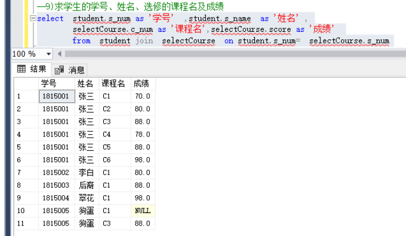Click the '学号' alias string in query
The height and width of the screenshot is (236, 406).
tap(161, 18)
